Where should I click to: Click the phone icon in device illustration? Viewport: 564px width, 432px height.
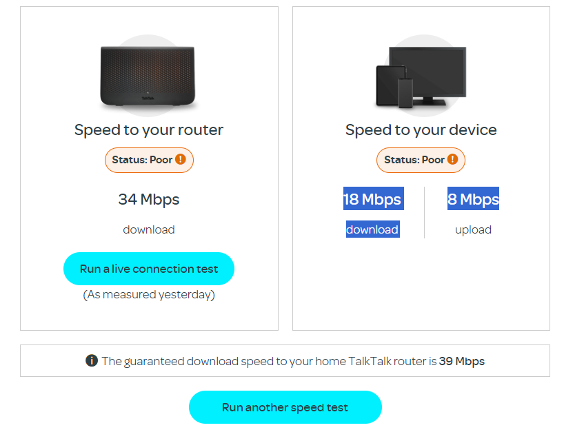(406, 93)
